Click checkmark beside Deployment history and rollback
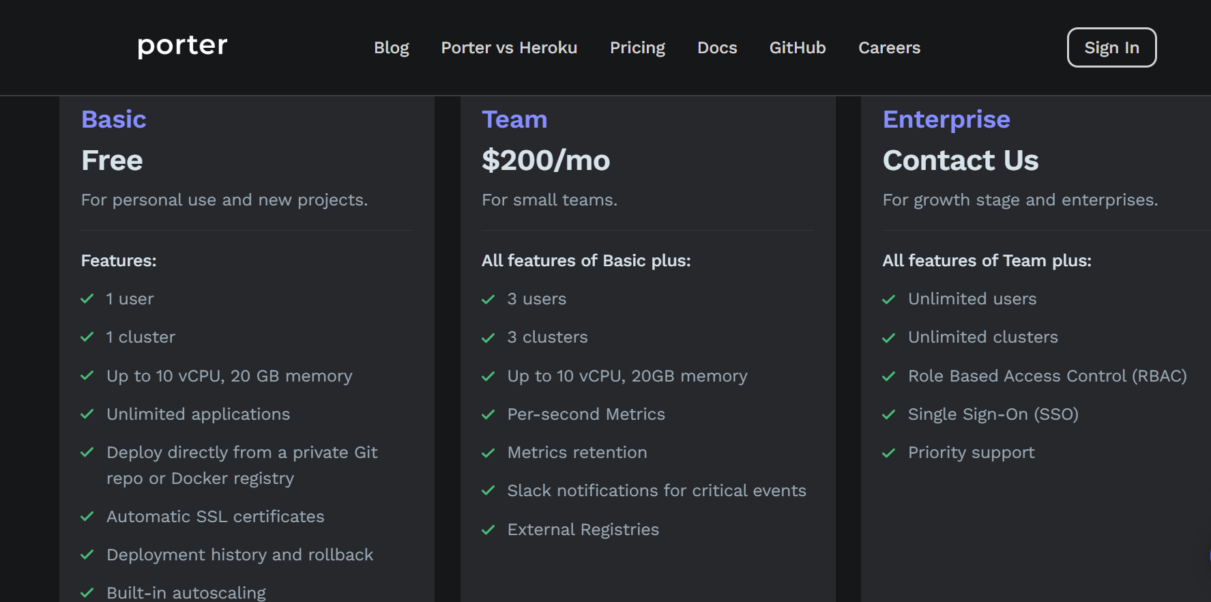The image size is (1211, 602). 87,555
